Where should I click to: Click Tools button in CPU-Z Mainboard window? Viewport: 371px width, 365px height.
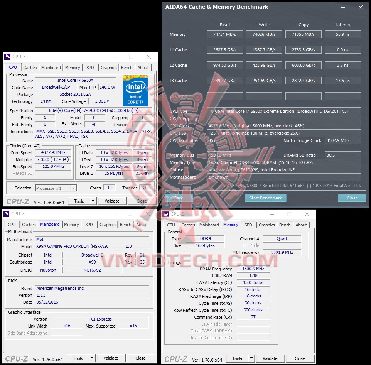[78, 358]
